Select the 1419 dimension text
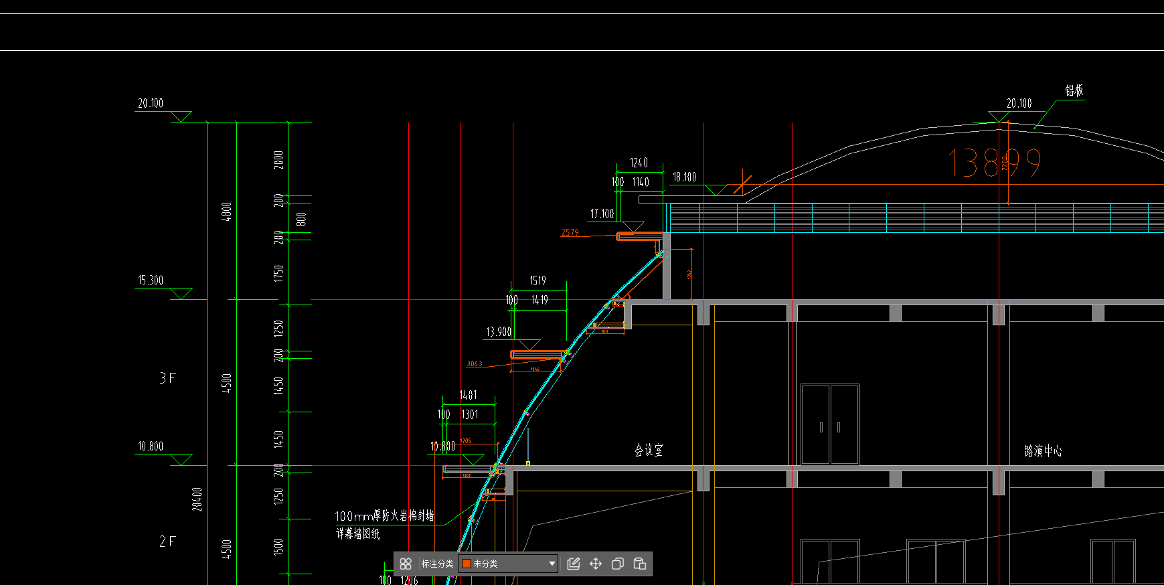 coord(539,300)
